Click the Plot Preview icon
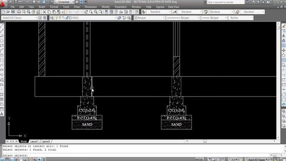 click(24, 12)
